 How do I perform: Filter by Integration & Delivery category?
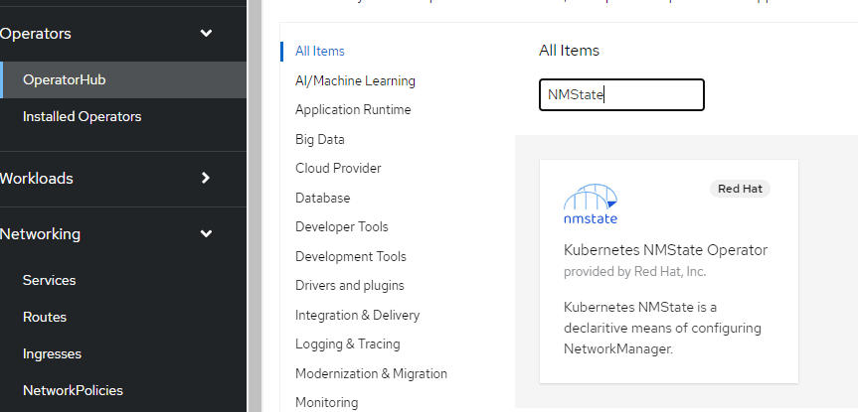tap(357, 316)
